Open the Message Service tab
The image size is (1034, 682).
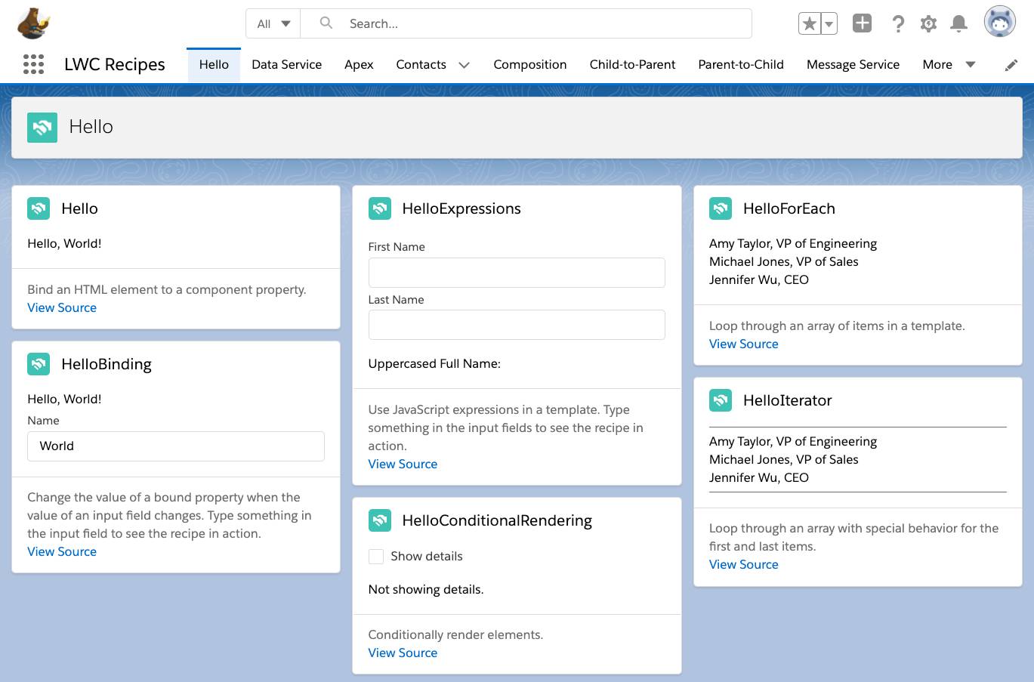click(853, 64)
